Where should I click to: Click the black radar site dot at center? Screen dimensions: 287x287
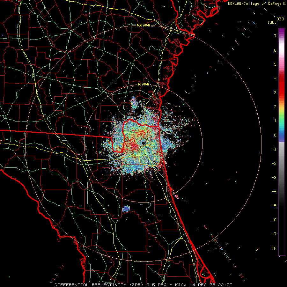point(143,143)
